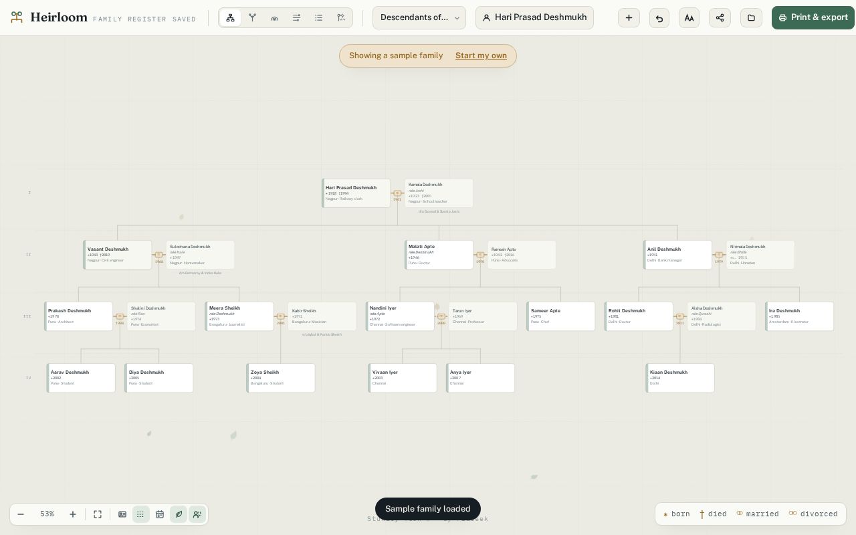856x535 pixels.
Task: Click the marriage icon between Rohit and Aisha
Action: 680,316
